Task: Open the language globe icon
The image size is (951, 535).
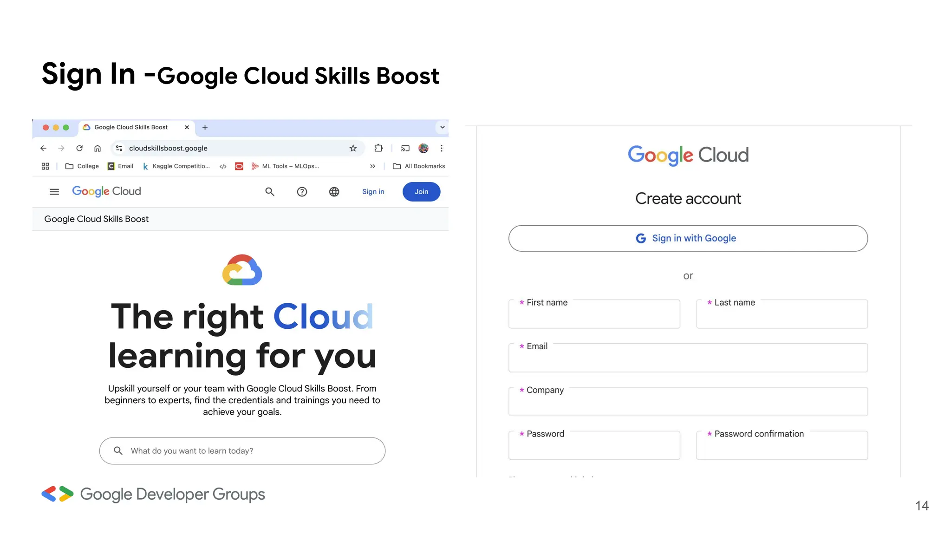Action: (x=334, y=192)
